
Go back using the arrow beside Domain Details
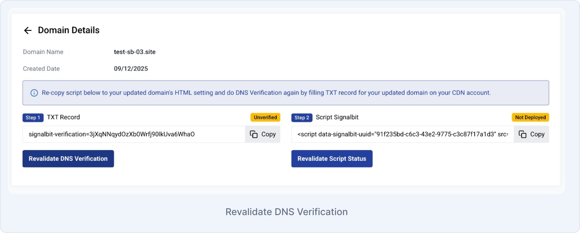(x=28, y=30)
